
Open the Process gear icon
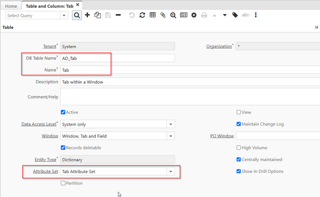pos(194,15)
